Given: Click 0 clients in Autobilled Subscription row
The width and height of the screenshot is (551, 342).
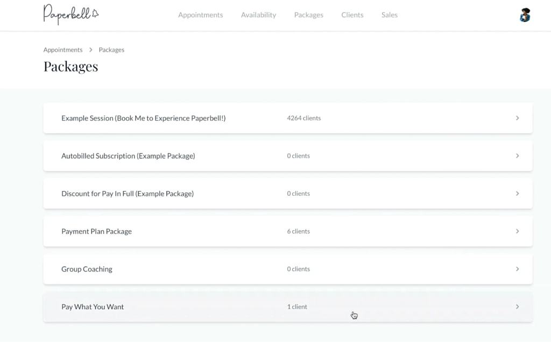Looking at the screenshot, I should pyautogui.click(x=298, y=155).
